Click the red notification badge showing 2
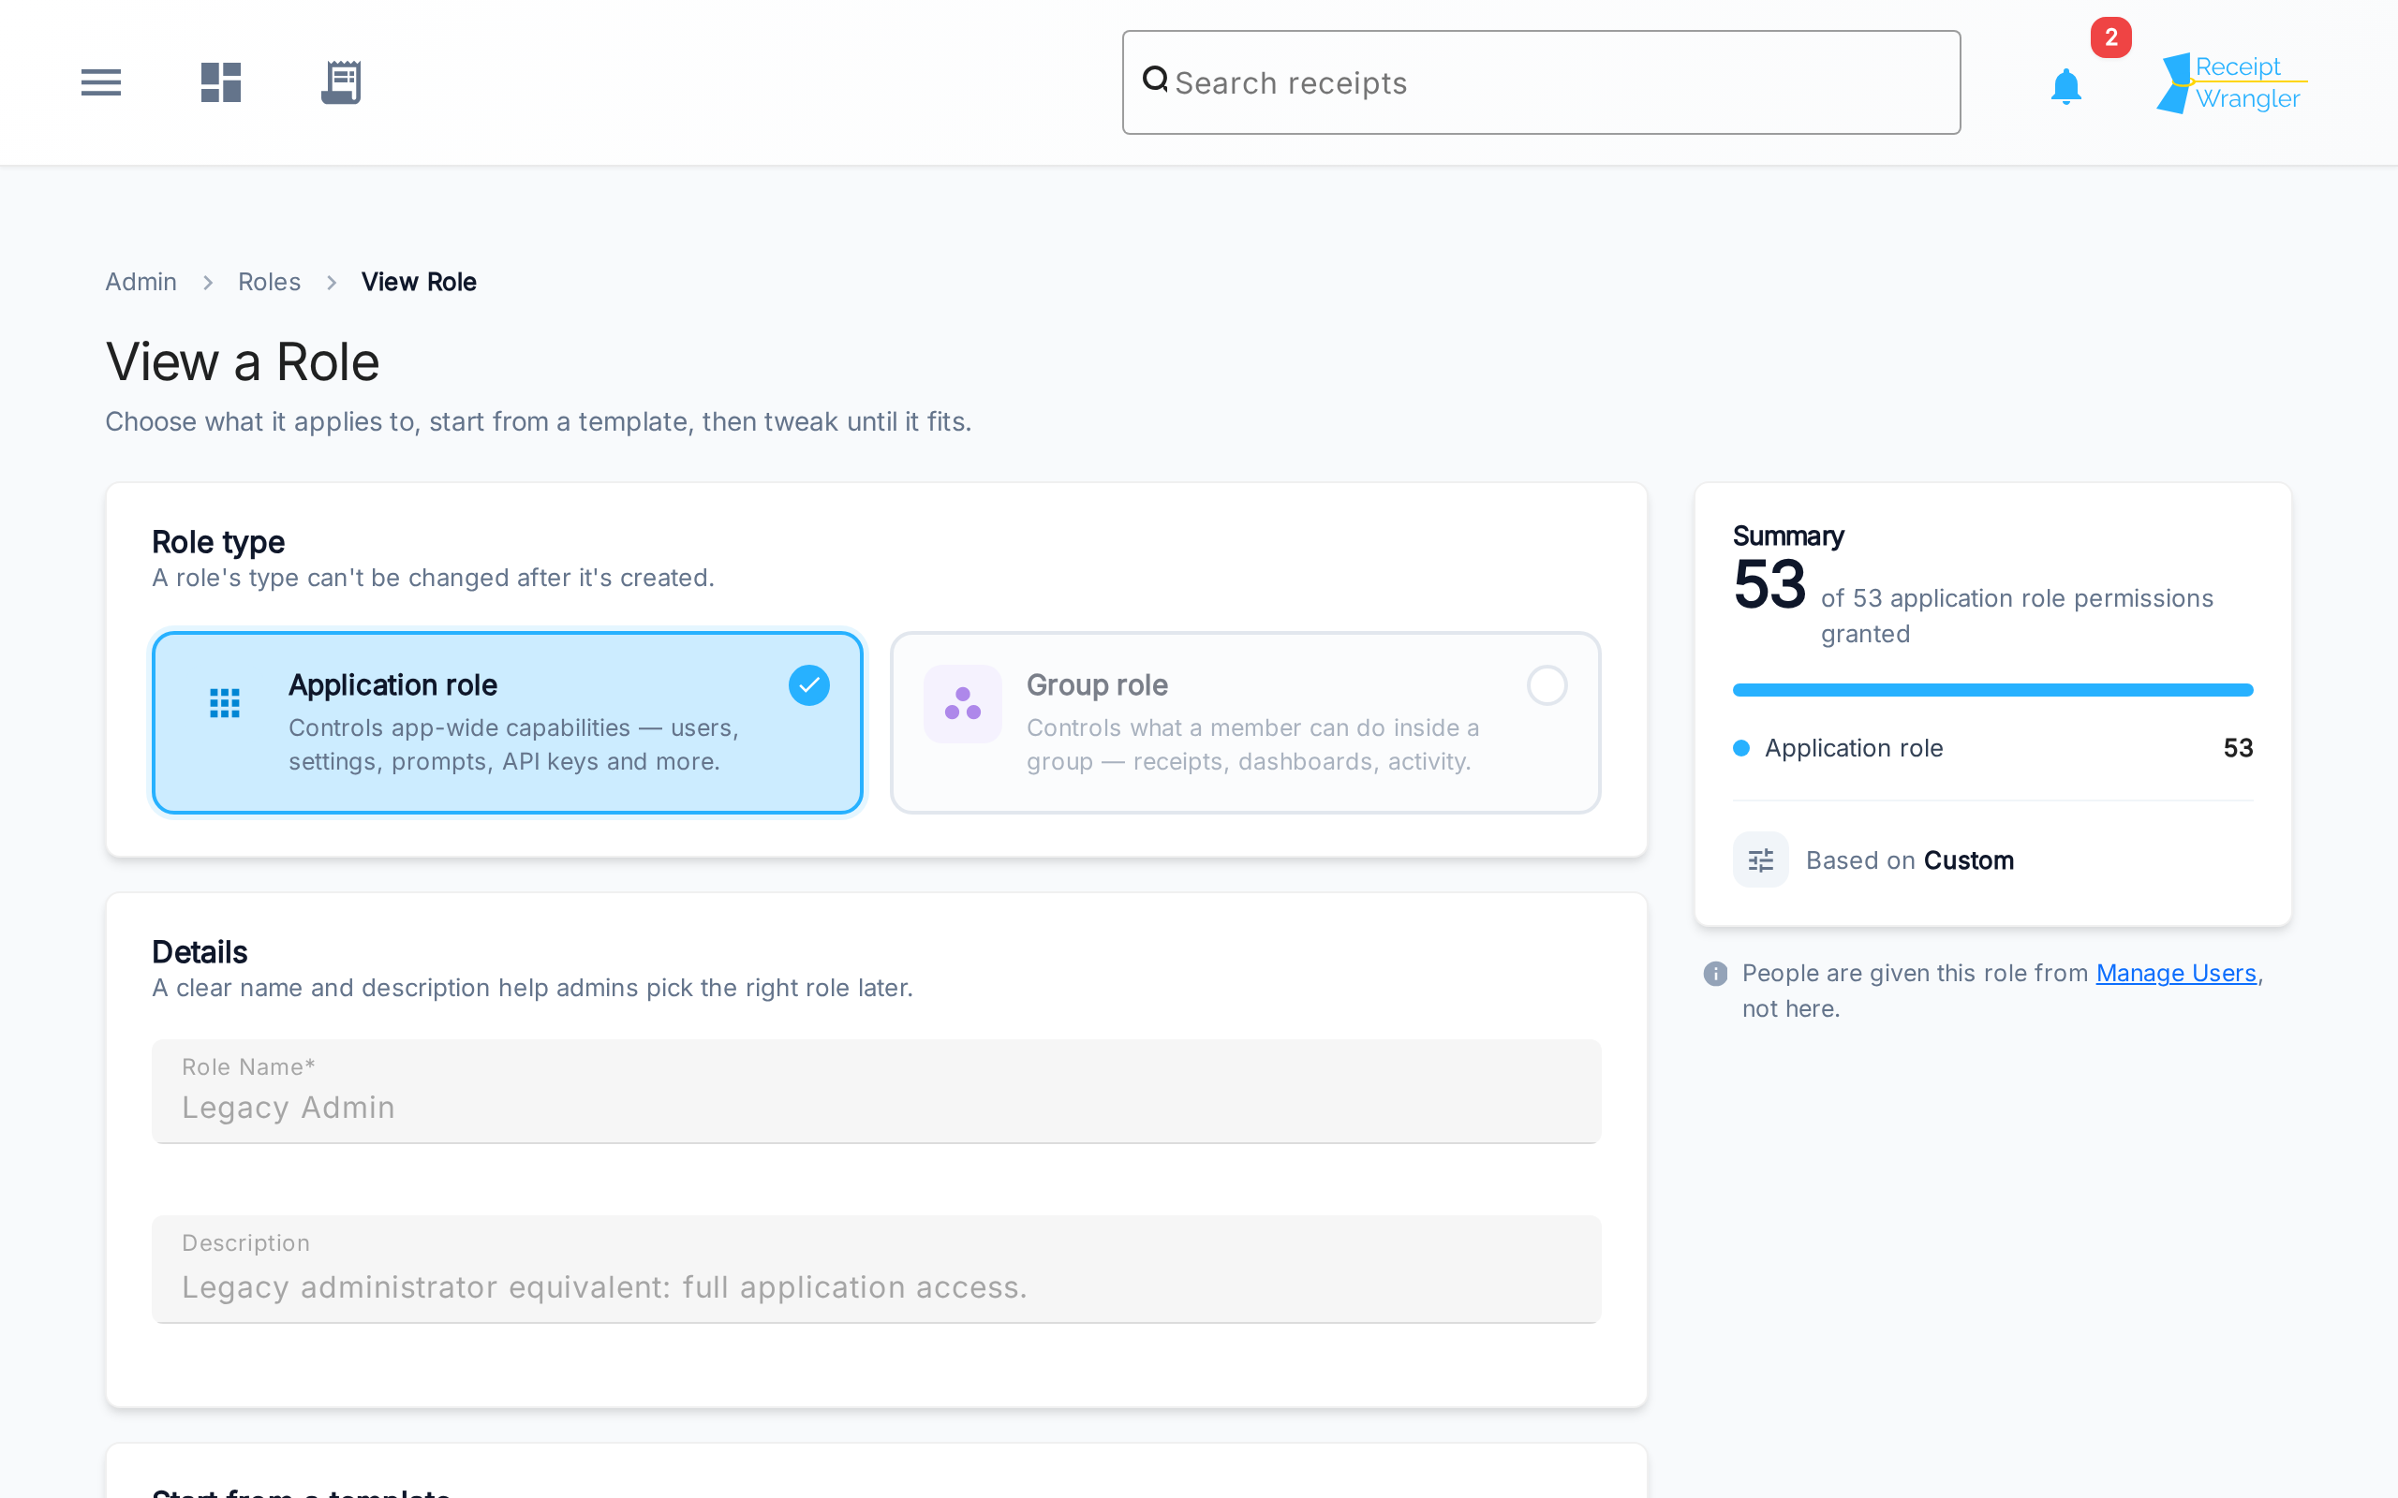 click(2110, 37)
